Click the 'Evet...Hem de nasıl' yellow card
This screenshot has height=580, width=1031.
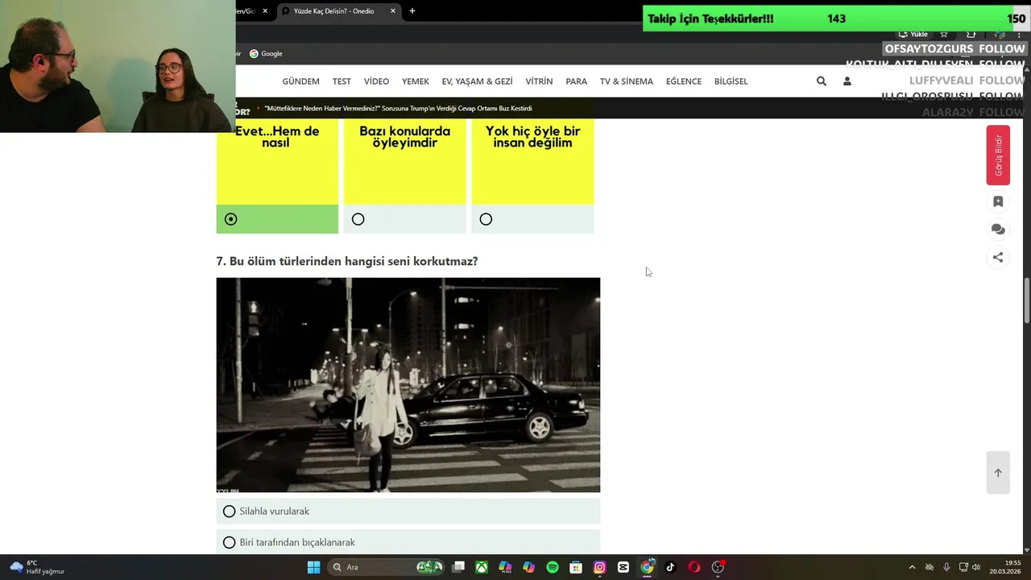(x=277, y=161)
